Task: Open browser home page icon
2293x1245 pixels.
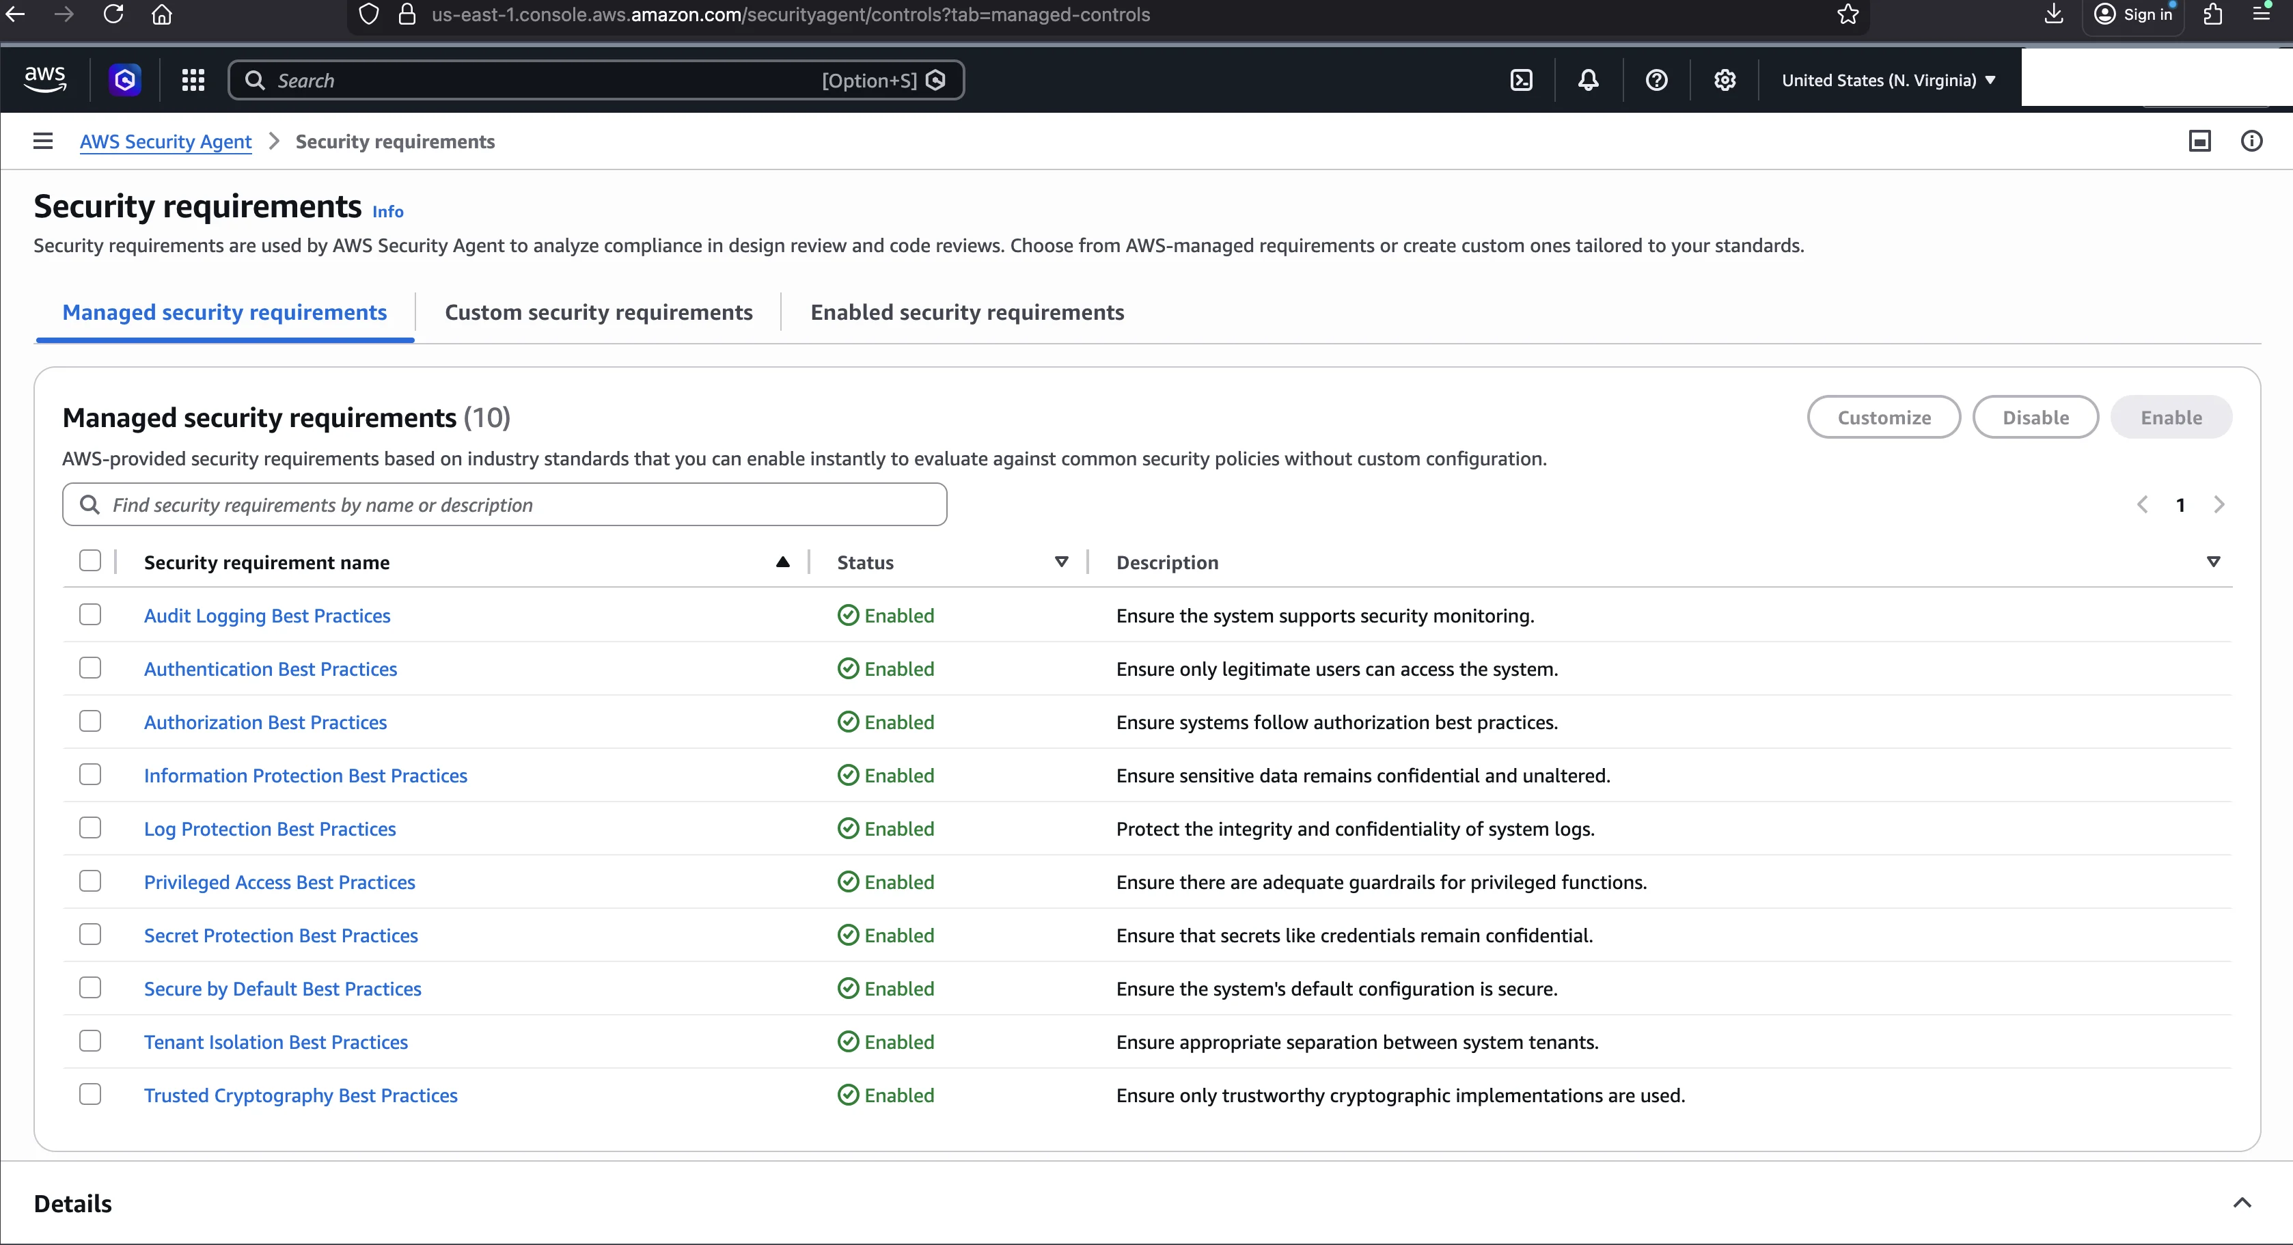Action: pos(162,14)
